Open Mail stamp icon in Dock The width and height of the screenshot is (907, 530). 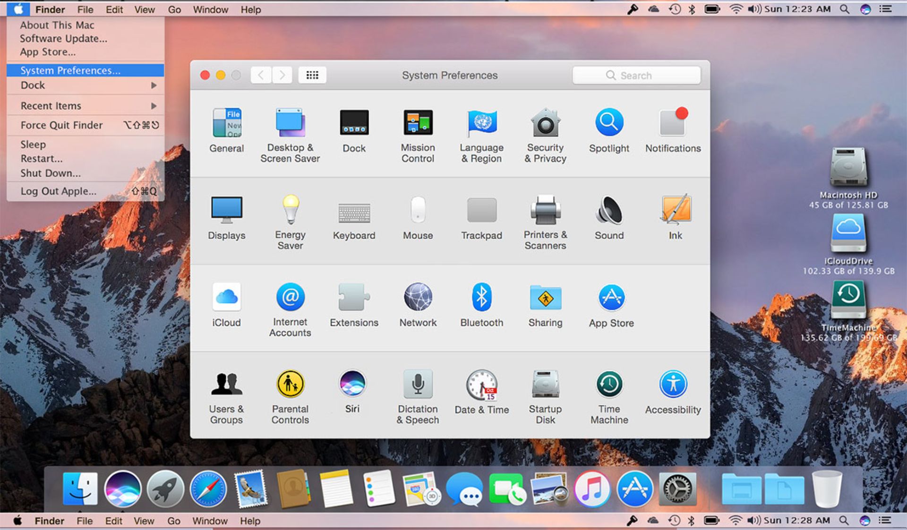point(250,489)
